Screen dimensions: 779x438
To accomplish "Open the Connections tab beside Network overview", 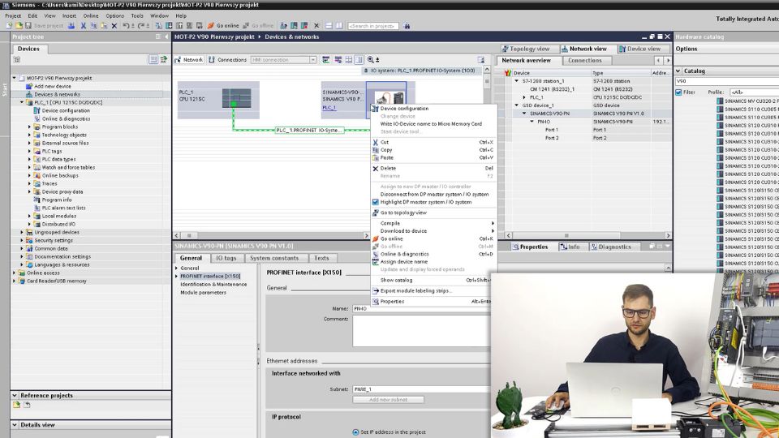I will (x=584, y=60).
